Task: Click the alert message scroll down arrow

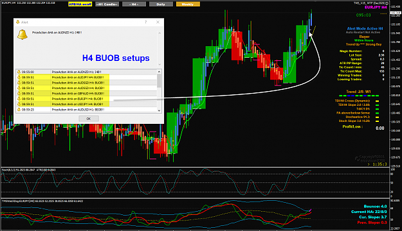Action: click(x=160, y=64)
